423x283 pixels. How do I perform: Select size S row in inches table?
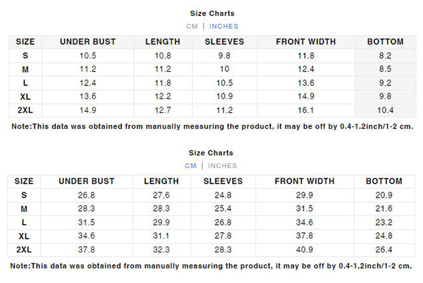212,56
